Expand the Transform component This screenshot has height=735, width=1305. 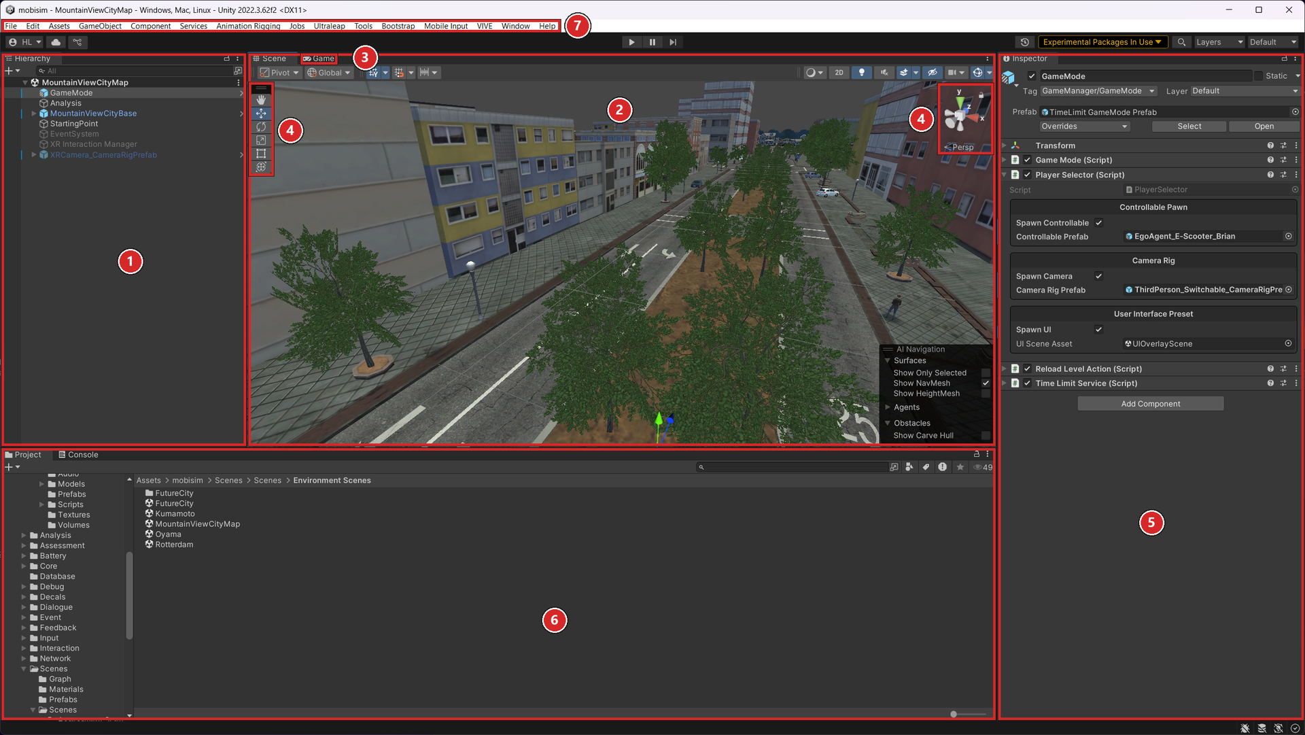click(1005, 146)
